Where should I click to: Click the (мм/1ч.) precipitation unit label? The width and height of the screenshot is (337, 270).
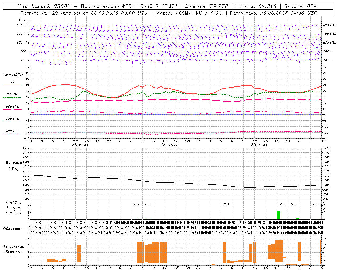click(14, 212)
